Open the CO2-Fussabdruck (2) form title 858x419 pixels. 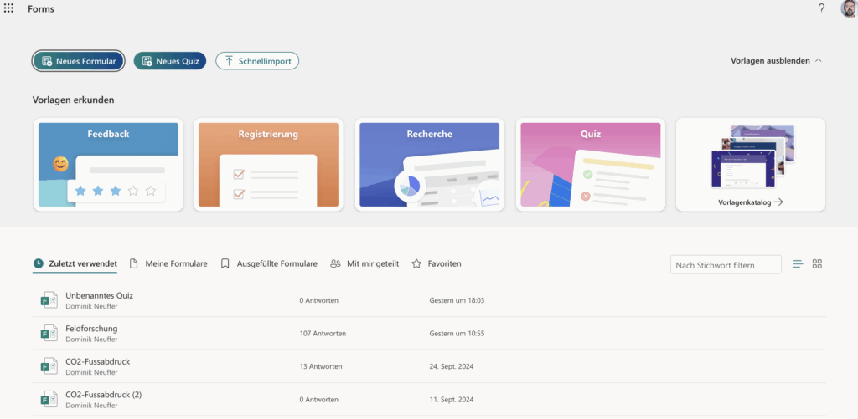tap(103, 395)
